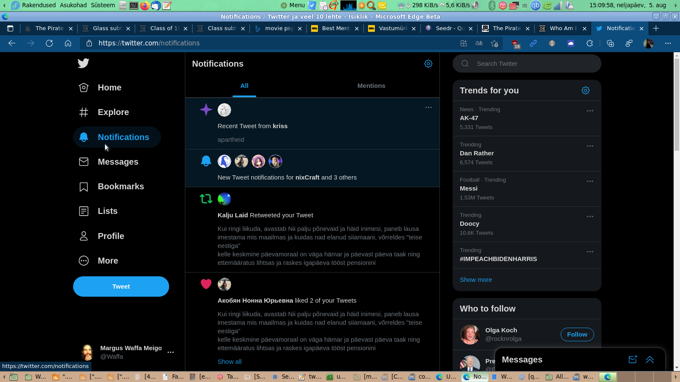Open Edge tab actions menu icon
The width and height of the screenshot is (680, 382).
(x=10, y=28)
